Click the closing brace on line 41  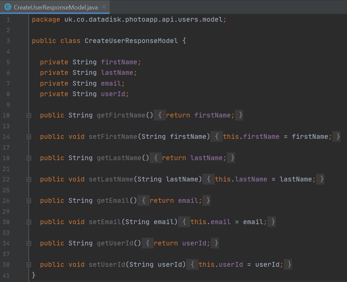click(34, 275)
